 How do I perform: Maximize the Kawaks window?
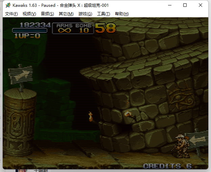pos(185,5)
